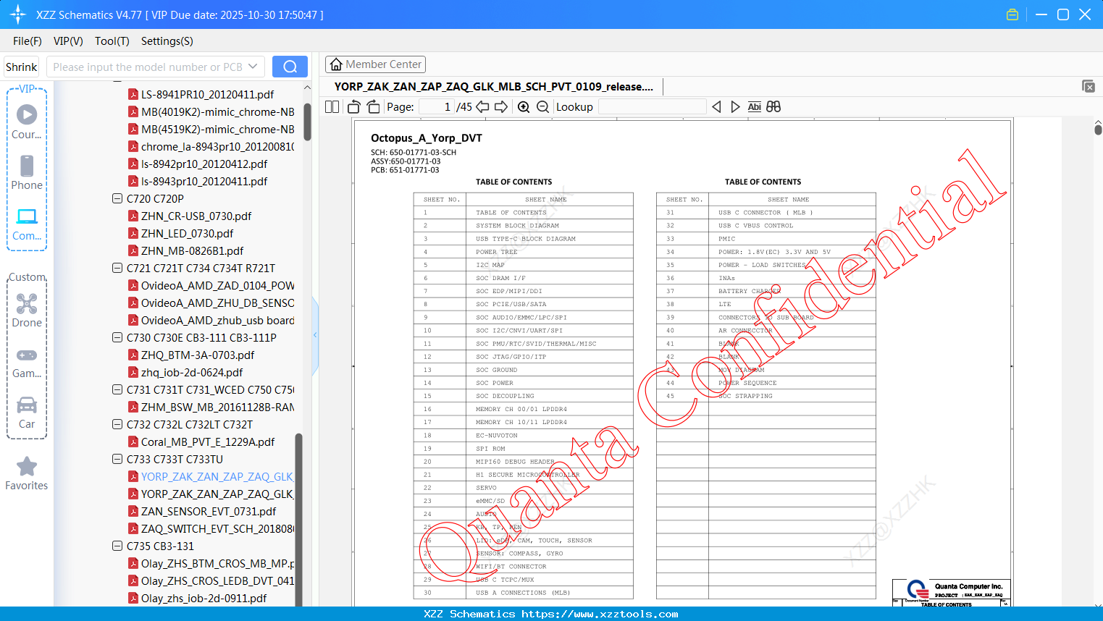The width and height of the screenshot is (1103, 621).
Task: Open the www.xzztools.com link in status bar
Action: pyautogui.click(x=600, y=614)
